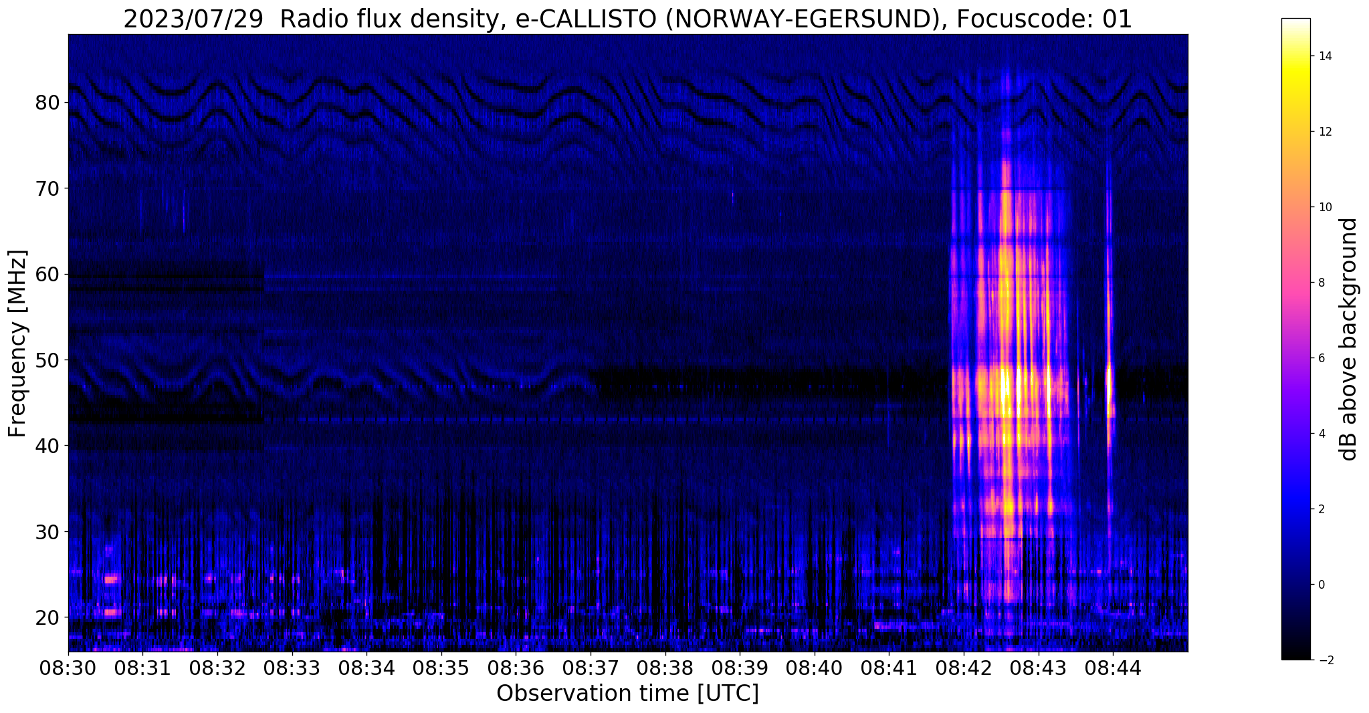Click the 08:32 time tick label
This screenshot has height=713, width=1369.
click(217, 668)
